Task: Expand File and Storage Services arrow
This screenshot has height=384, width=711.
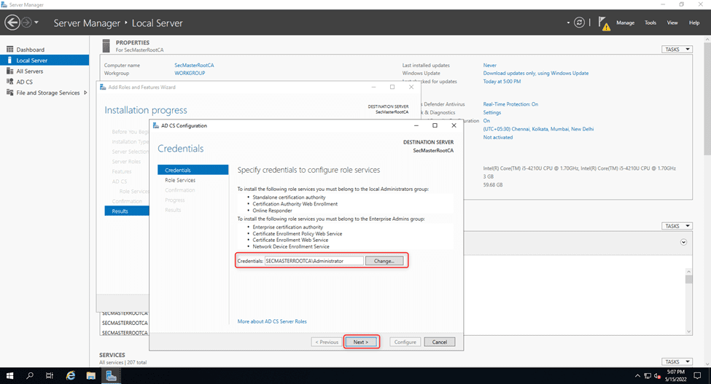Action: click(85, 93)
